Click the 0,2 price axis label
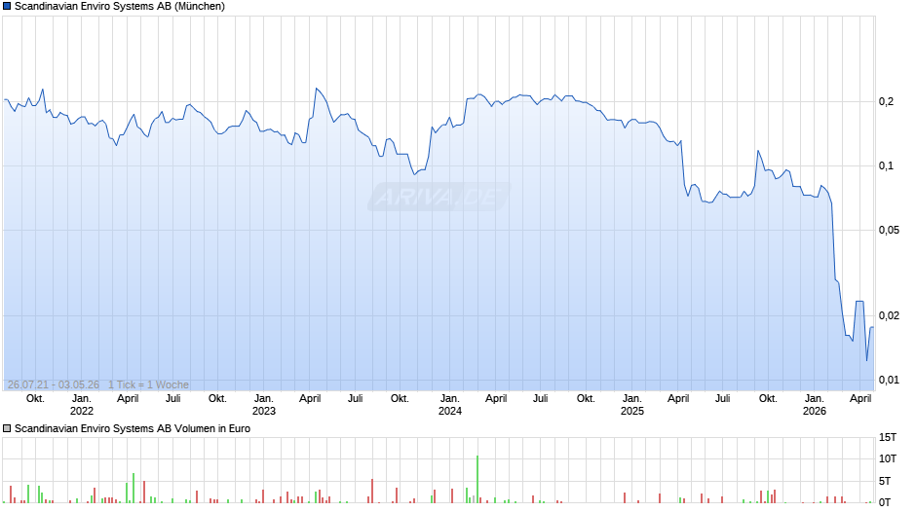916x512 pixels. pos(886,101)
